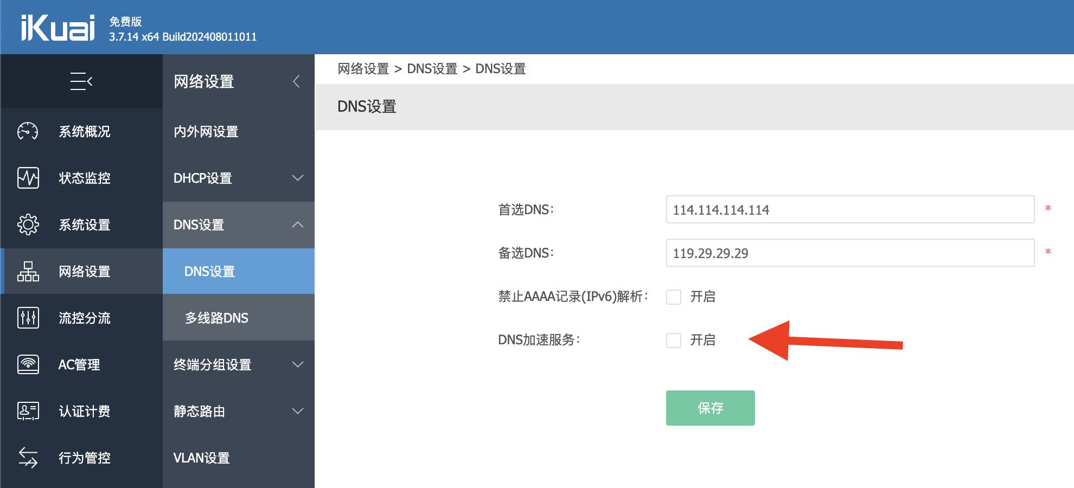Open 系统概况 in the sidebar

pos(85,132)
